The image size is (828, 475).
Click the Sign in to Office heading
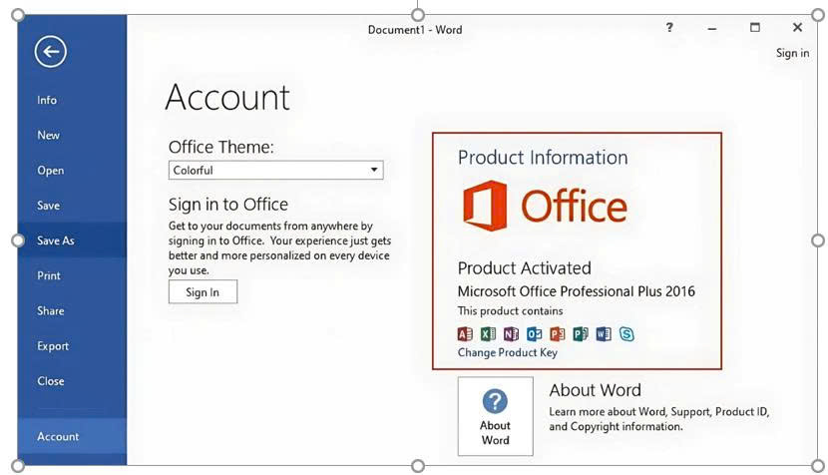228,205
